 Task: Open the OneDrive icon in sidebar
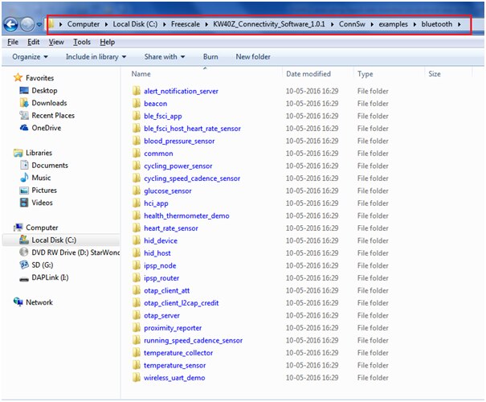24,128
